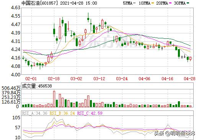Viewport: 199px width, 140px height.
Task: Select the RSI_C:42.59 indicator label
Action: coord(90,113)
